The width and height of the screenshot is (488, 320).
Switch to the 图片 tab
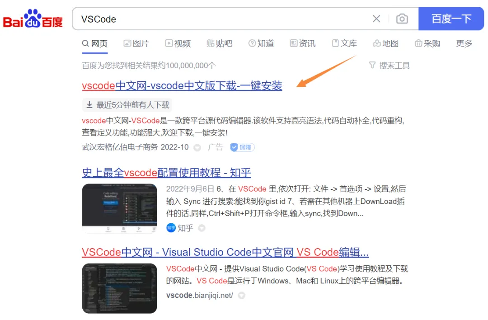click(136, 43)
